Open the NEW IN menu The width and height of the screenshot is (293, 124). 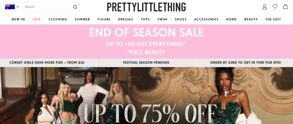[x=18, y=19]
